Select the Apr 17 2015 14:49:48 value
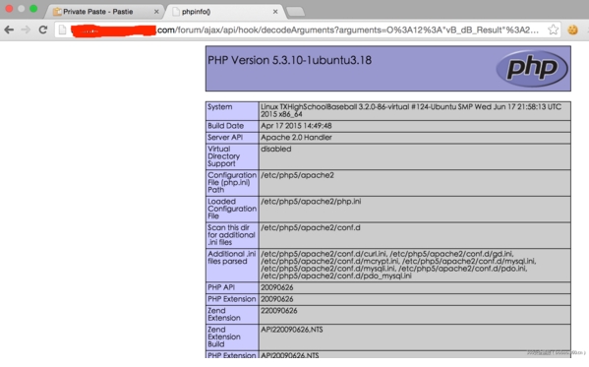 (296, 126)
